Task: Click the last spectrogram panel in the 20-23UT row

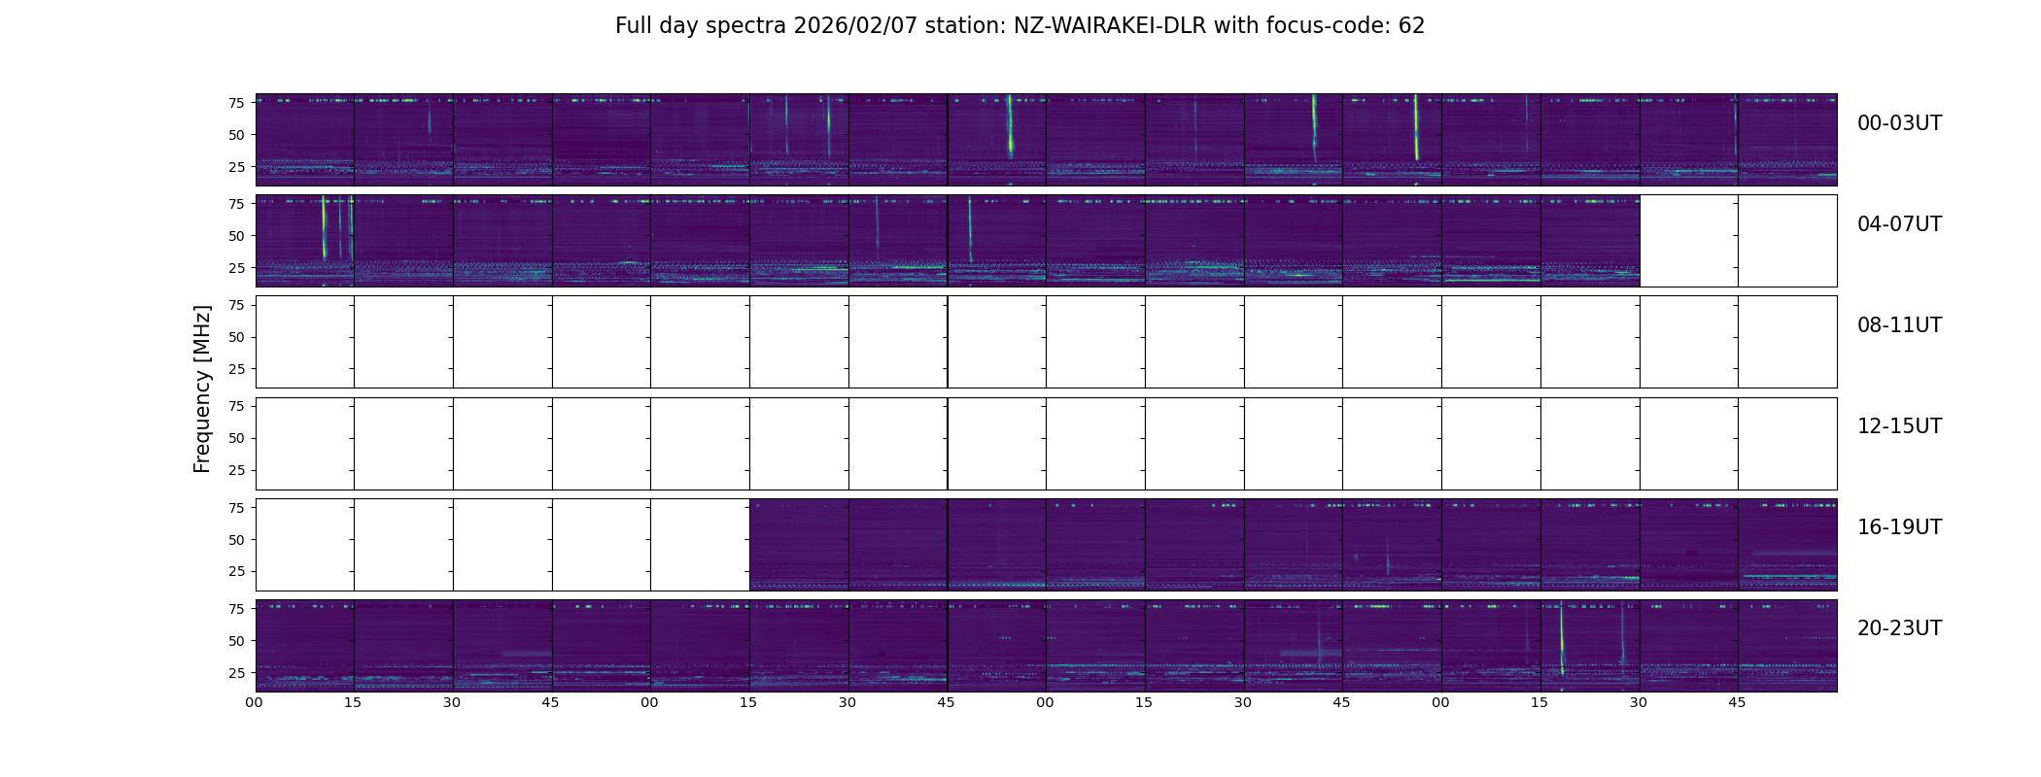Action: click(x=1787, y=646)
